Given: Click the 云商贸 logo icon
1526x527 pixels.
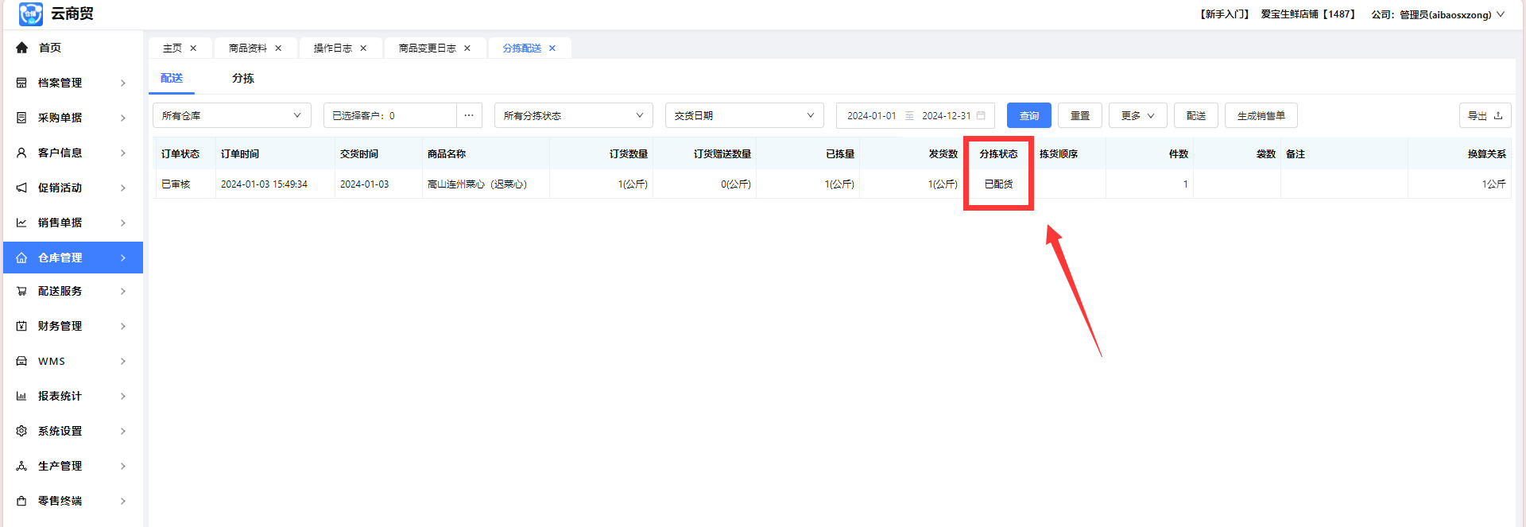Looking at the screenshot, I should [x=30, y=14].
